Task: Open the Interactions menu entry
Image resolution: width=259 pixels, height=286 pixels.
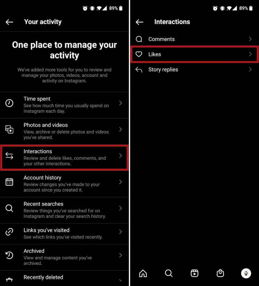Action: tap(64, 158)
